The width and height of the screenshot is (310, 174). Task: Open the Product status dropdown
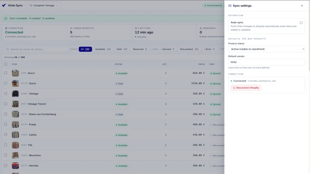coord(266,49)
